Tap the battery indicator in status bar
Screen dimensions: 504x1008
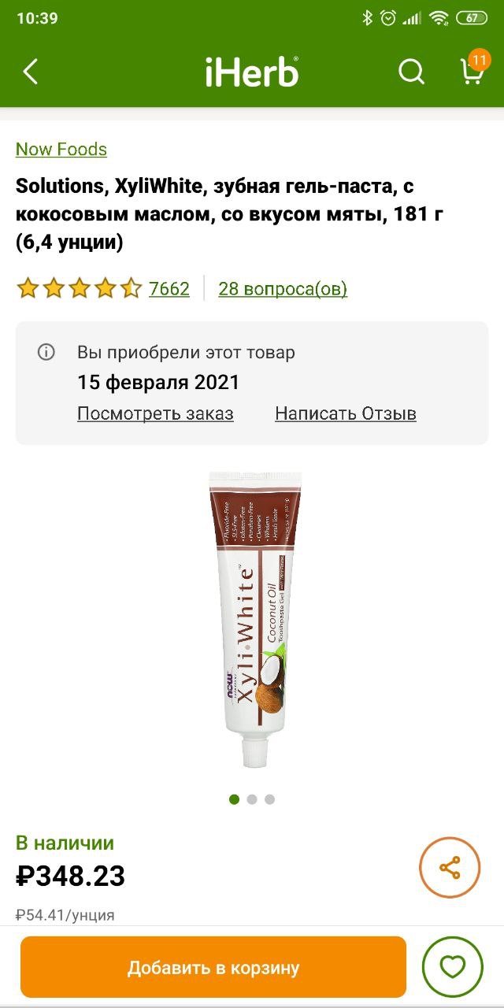471,18
